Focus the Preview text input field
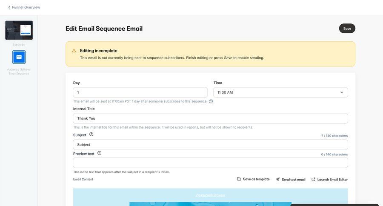 coord(210,163)
